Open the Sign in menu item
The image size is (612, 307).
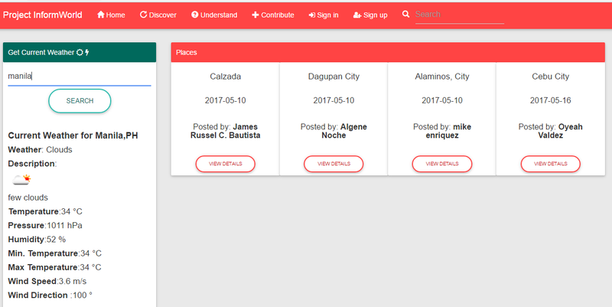(324, 15)
